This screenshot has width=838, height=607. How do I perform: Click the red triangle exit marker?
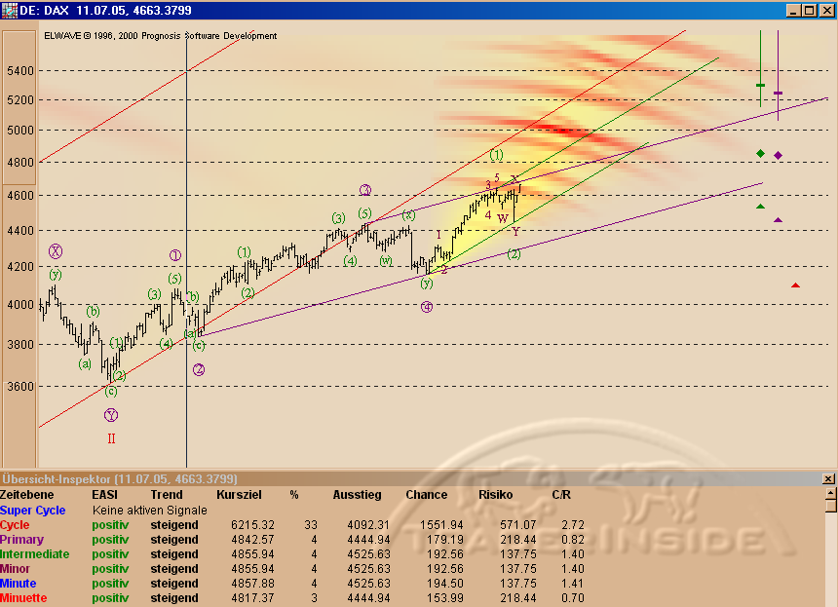click(795, 285)
